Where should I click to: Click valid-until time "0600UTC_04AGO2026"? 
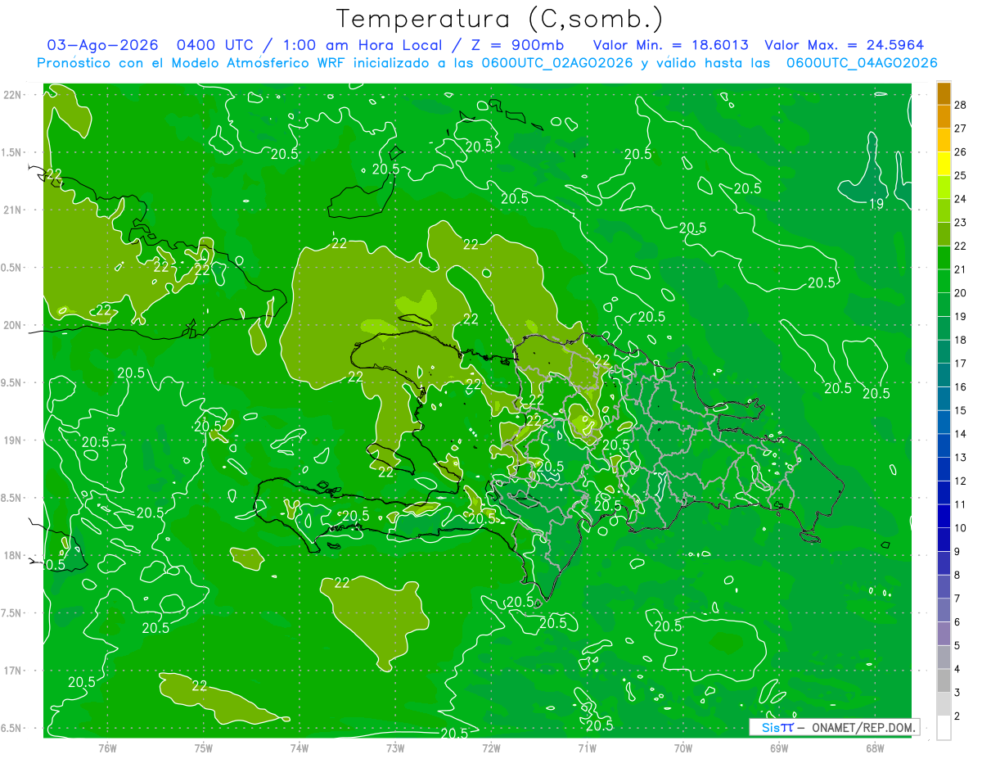862,63
